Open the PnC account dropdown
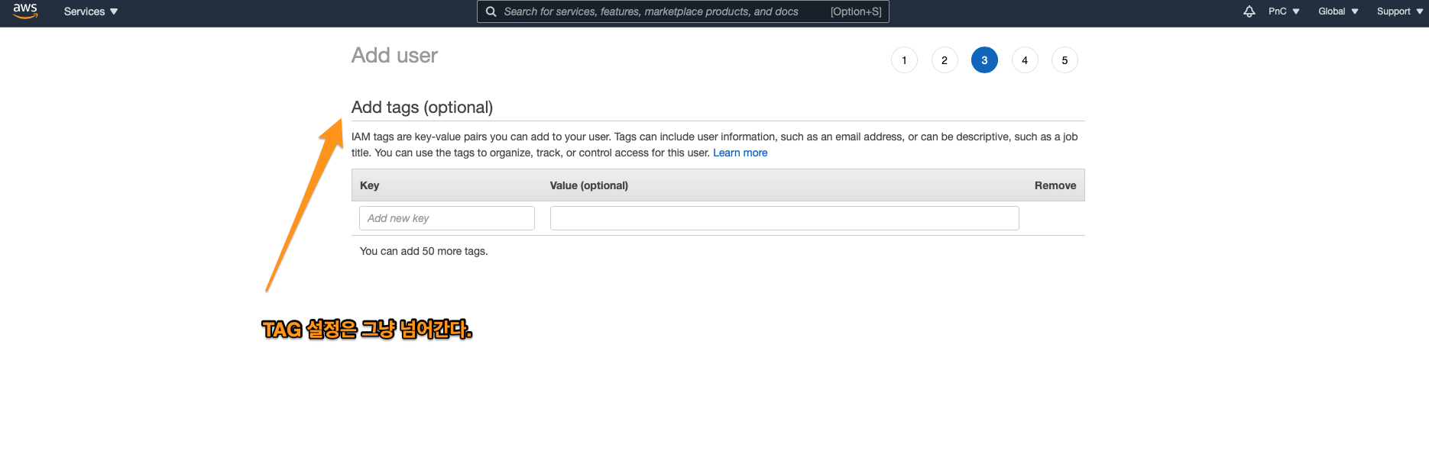This screenshot has height=457, width=1429. click(x=1284, y=11)
